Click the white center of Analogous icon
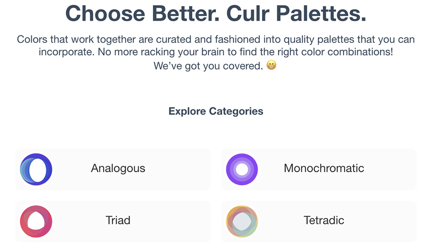The width and height of the screenshot is (433, 244). [x=38, y=170]
